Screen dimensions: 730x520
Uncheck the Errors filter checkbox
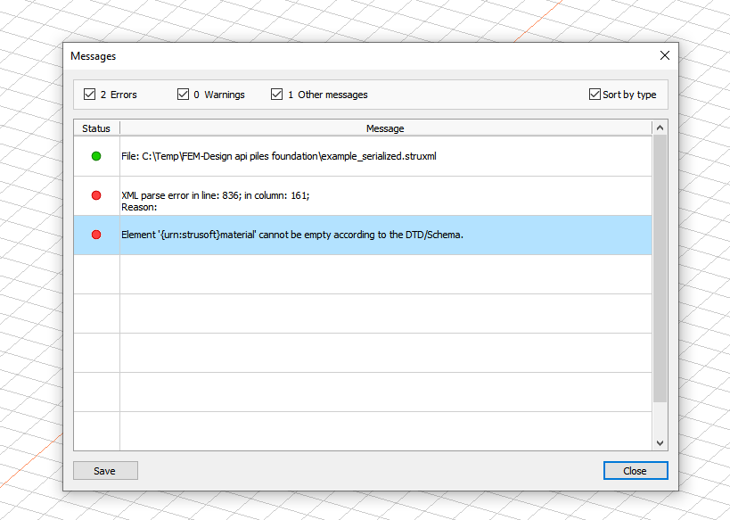point(89,95)
